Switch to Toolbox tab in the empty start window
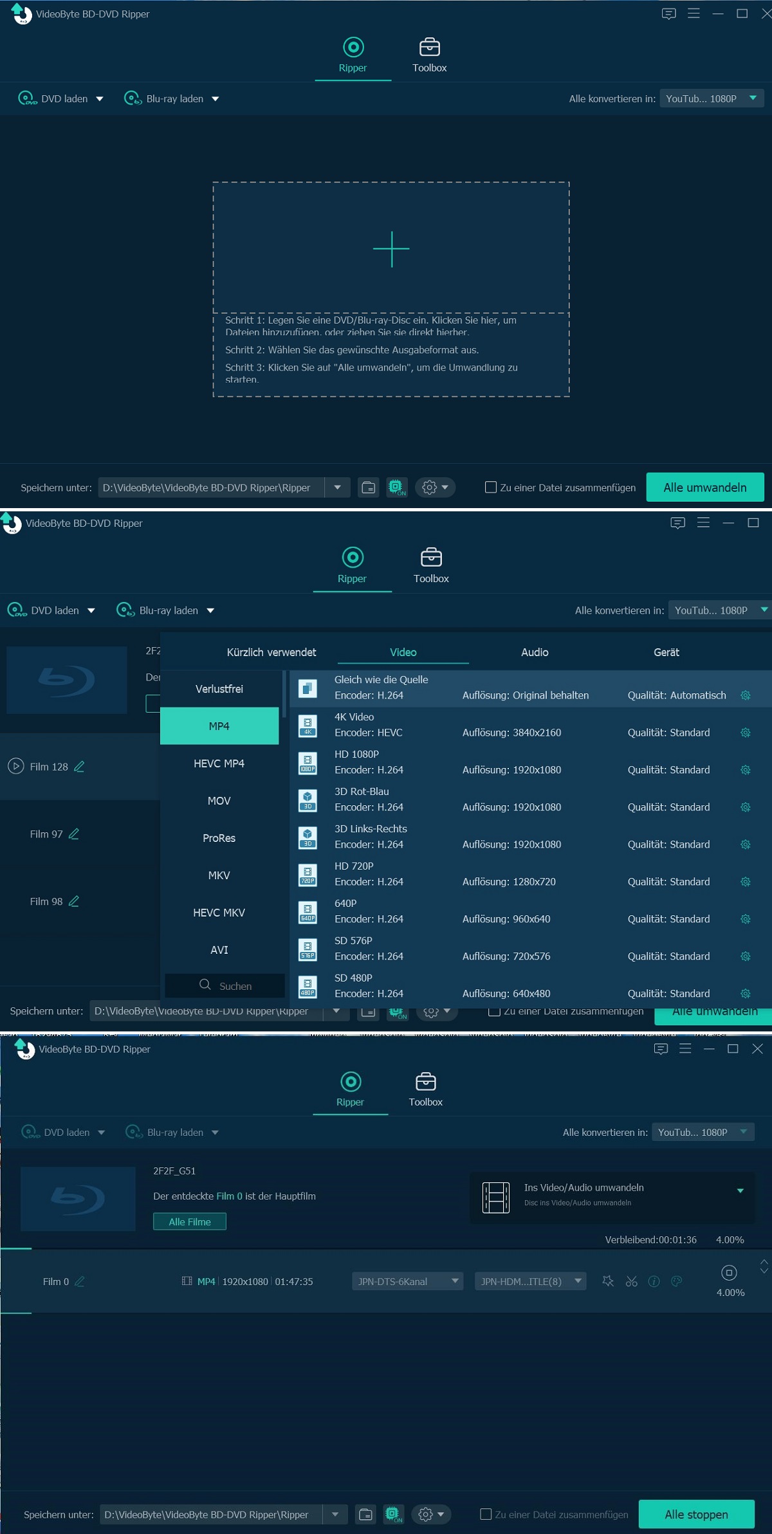The image size is (772, 1534). 430,55
